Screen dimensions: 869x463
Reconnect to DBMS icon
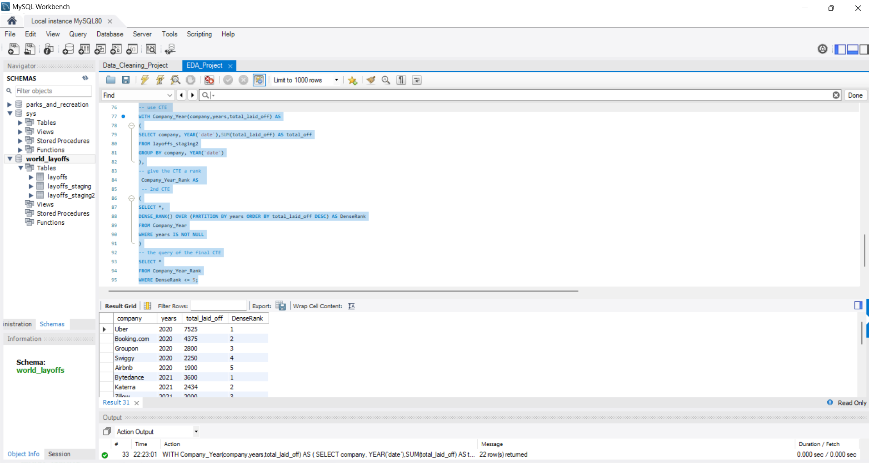[170, 49]
